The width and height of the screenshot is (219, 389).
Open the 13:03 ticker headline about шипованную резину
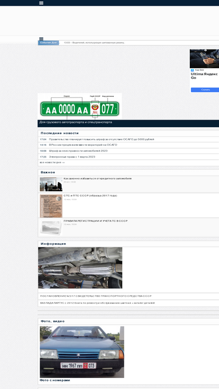tap(94, 43)
